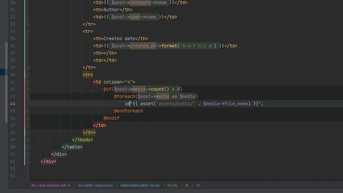Jump to tr breadcrumb
The height and width of the screenshot is (193, 343).
[x=187, y=185]
